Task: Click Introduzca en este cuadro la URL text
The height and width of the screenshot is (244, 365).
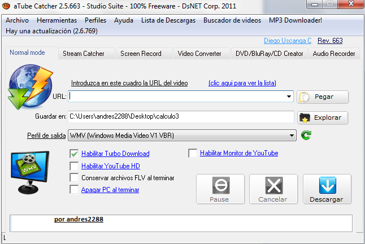Action: [x=129, y=83]
